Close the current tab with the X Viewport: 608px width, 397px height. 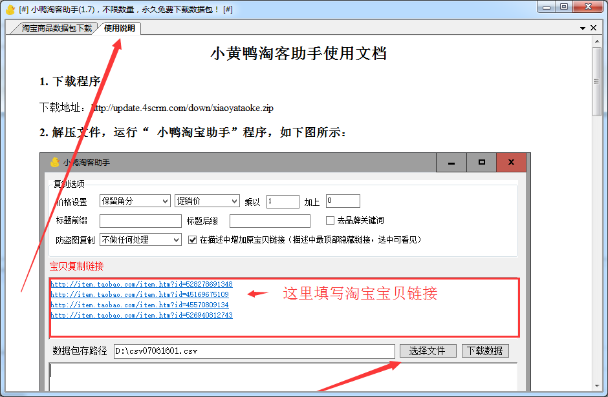[593, 28]
